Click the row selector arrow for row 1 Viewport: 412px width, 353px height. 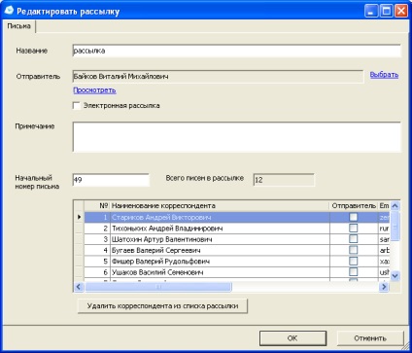[x=79, y=217]
